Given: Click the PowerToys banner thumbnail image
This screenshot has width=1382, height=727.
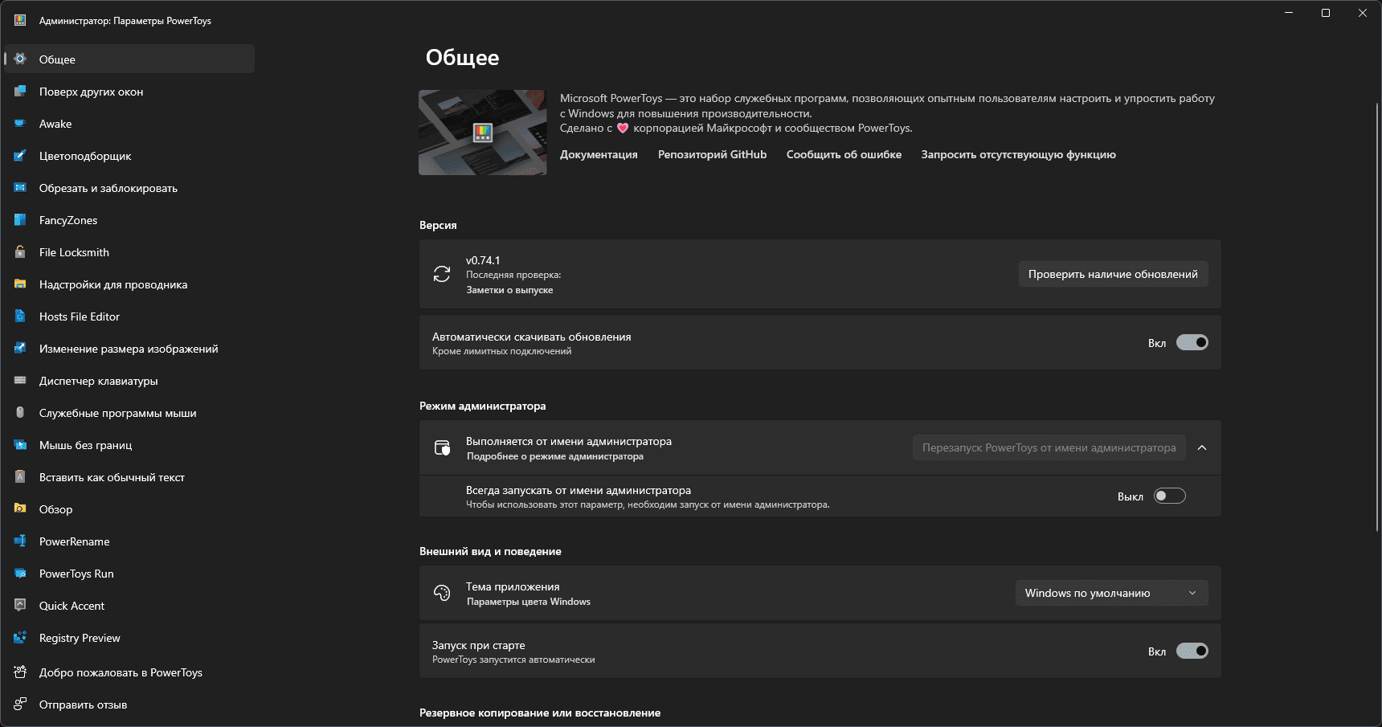Looking at the screenshot, I should click(x=482, y=133).
